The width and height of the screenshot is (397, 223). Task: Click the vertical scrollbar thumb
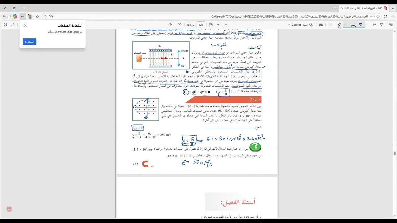(x=395, y=153)
